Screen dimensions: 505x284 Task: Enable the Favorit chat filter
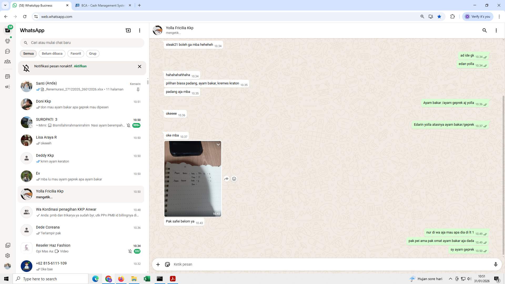pyautogui.click(x=75, y=53)
